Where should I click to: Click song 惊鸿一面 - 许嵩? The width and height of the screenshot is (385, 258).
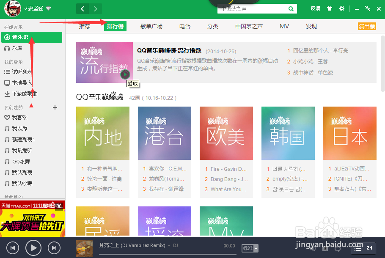[104, 179]
